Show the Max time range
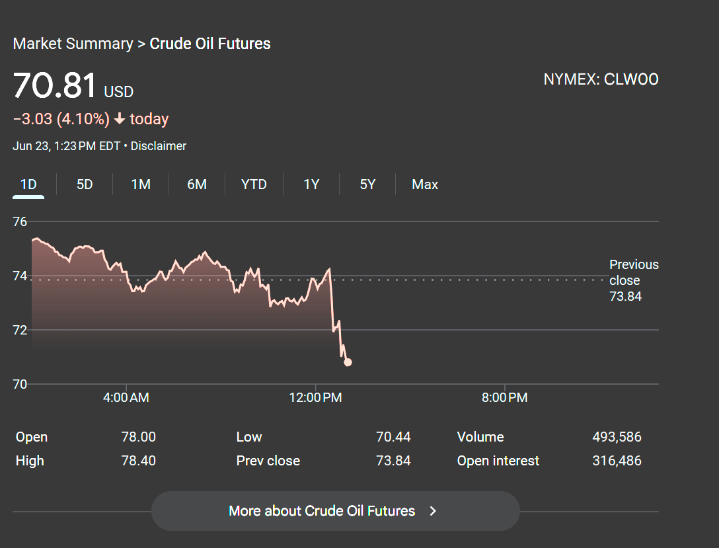The image size is (719, 548). click(425, 184)
